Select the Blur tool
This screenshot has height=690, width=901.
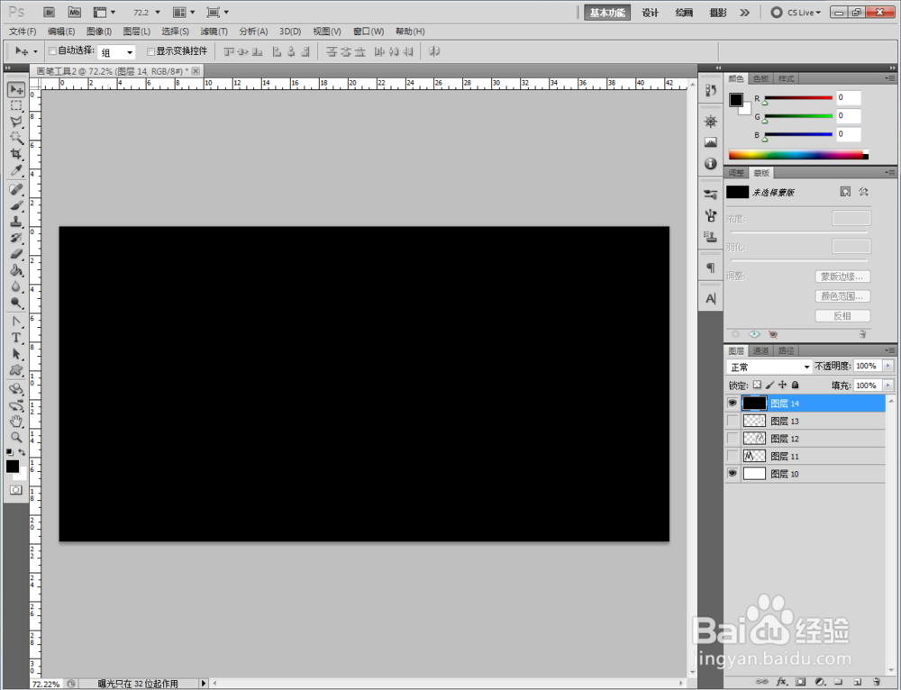tap(16, 286)
